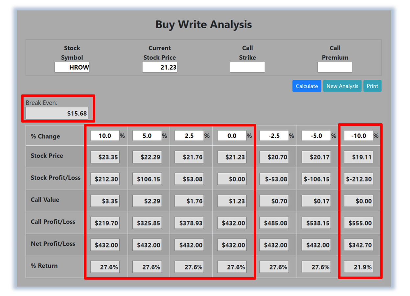The width and height of the screenshot is (410, 296).
Task: Click the -10.0 percent change input
Action: (358, 136)
